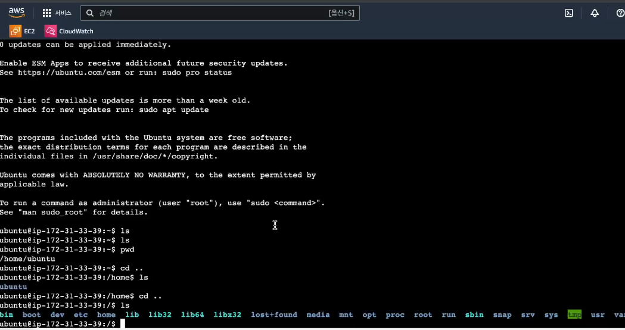Click the 'pwd' command line
This screenshot has width=625, height=330.
pyautogui.click(x=67, y=250)
